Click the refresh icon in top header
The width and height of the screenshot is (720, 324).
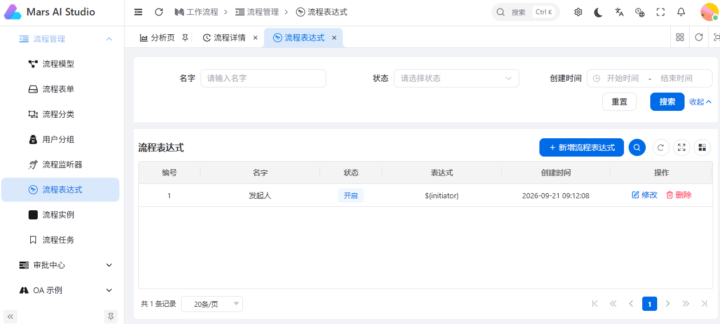pos(159,12)
